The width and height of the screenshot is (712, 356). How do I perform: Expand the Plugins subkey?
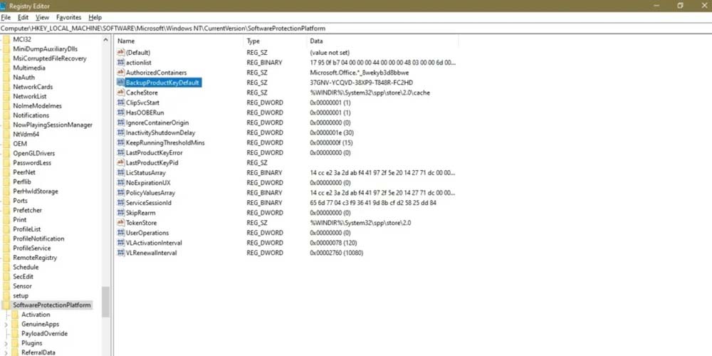[6, 343]
